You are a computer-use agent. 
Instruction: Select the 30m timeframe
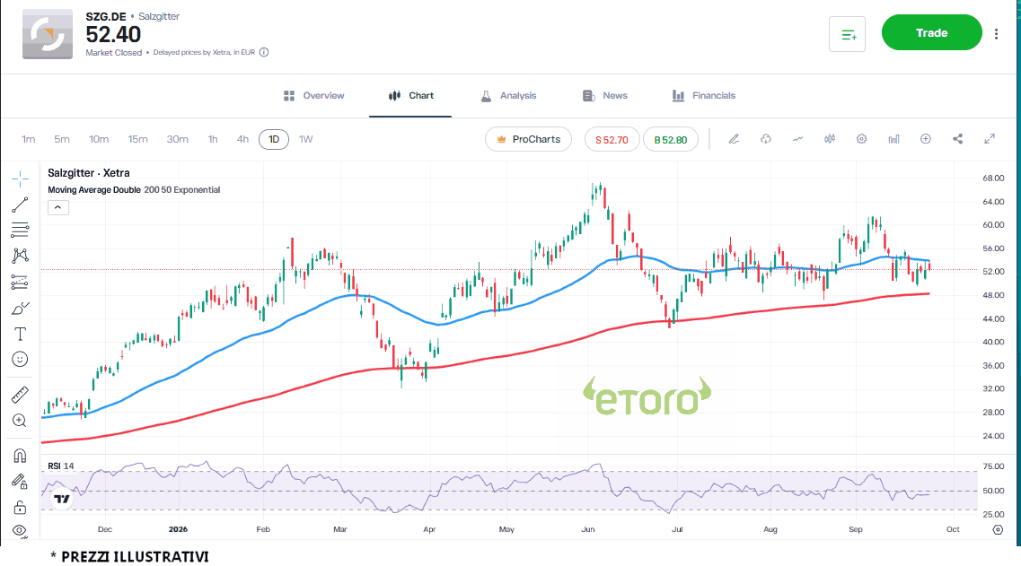point(177,139)
